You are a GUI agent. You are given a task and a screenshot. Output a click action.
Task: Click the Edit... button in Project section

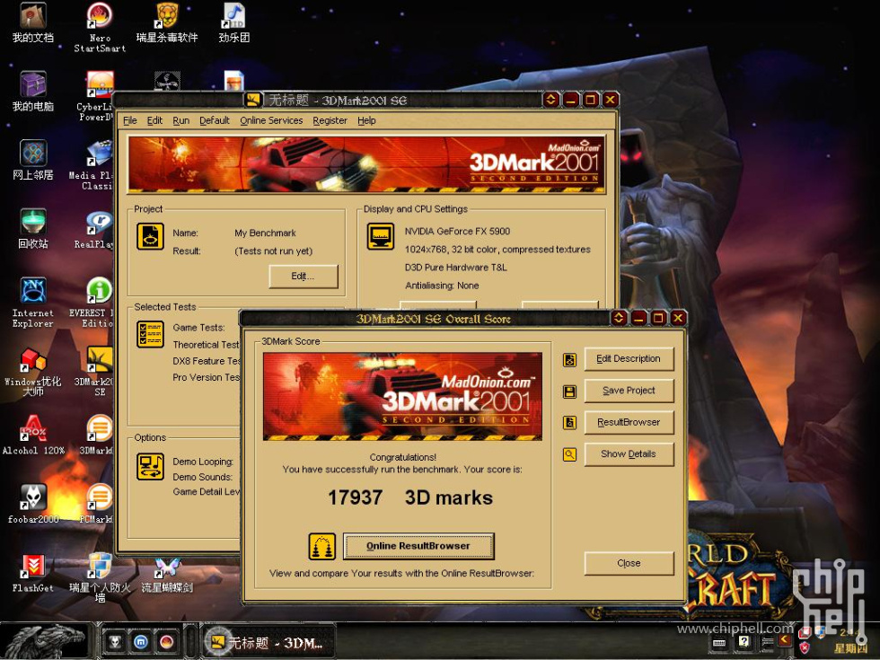pyautogui.click(x=304, y=277)
